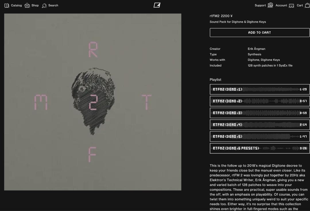Open the Cart menu link
The image size is (310, 211).
[x=300, y=5]
